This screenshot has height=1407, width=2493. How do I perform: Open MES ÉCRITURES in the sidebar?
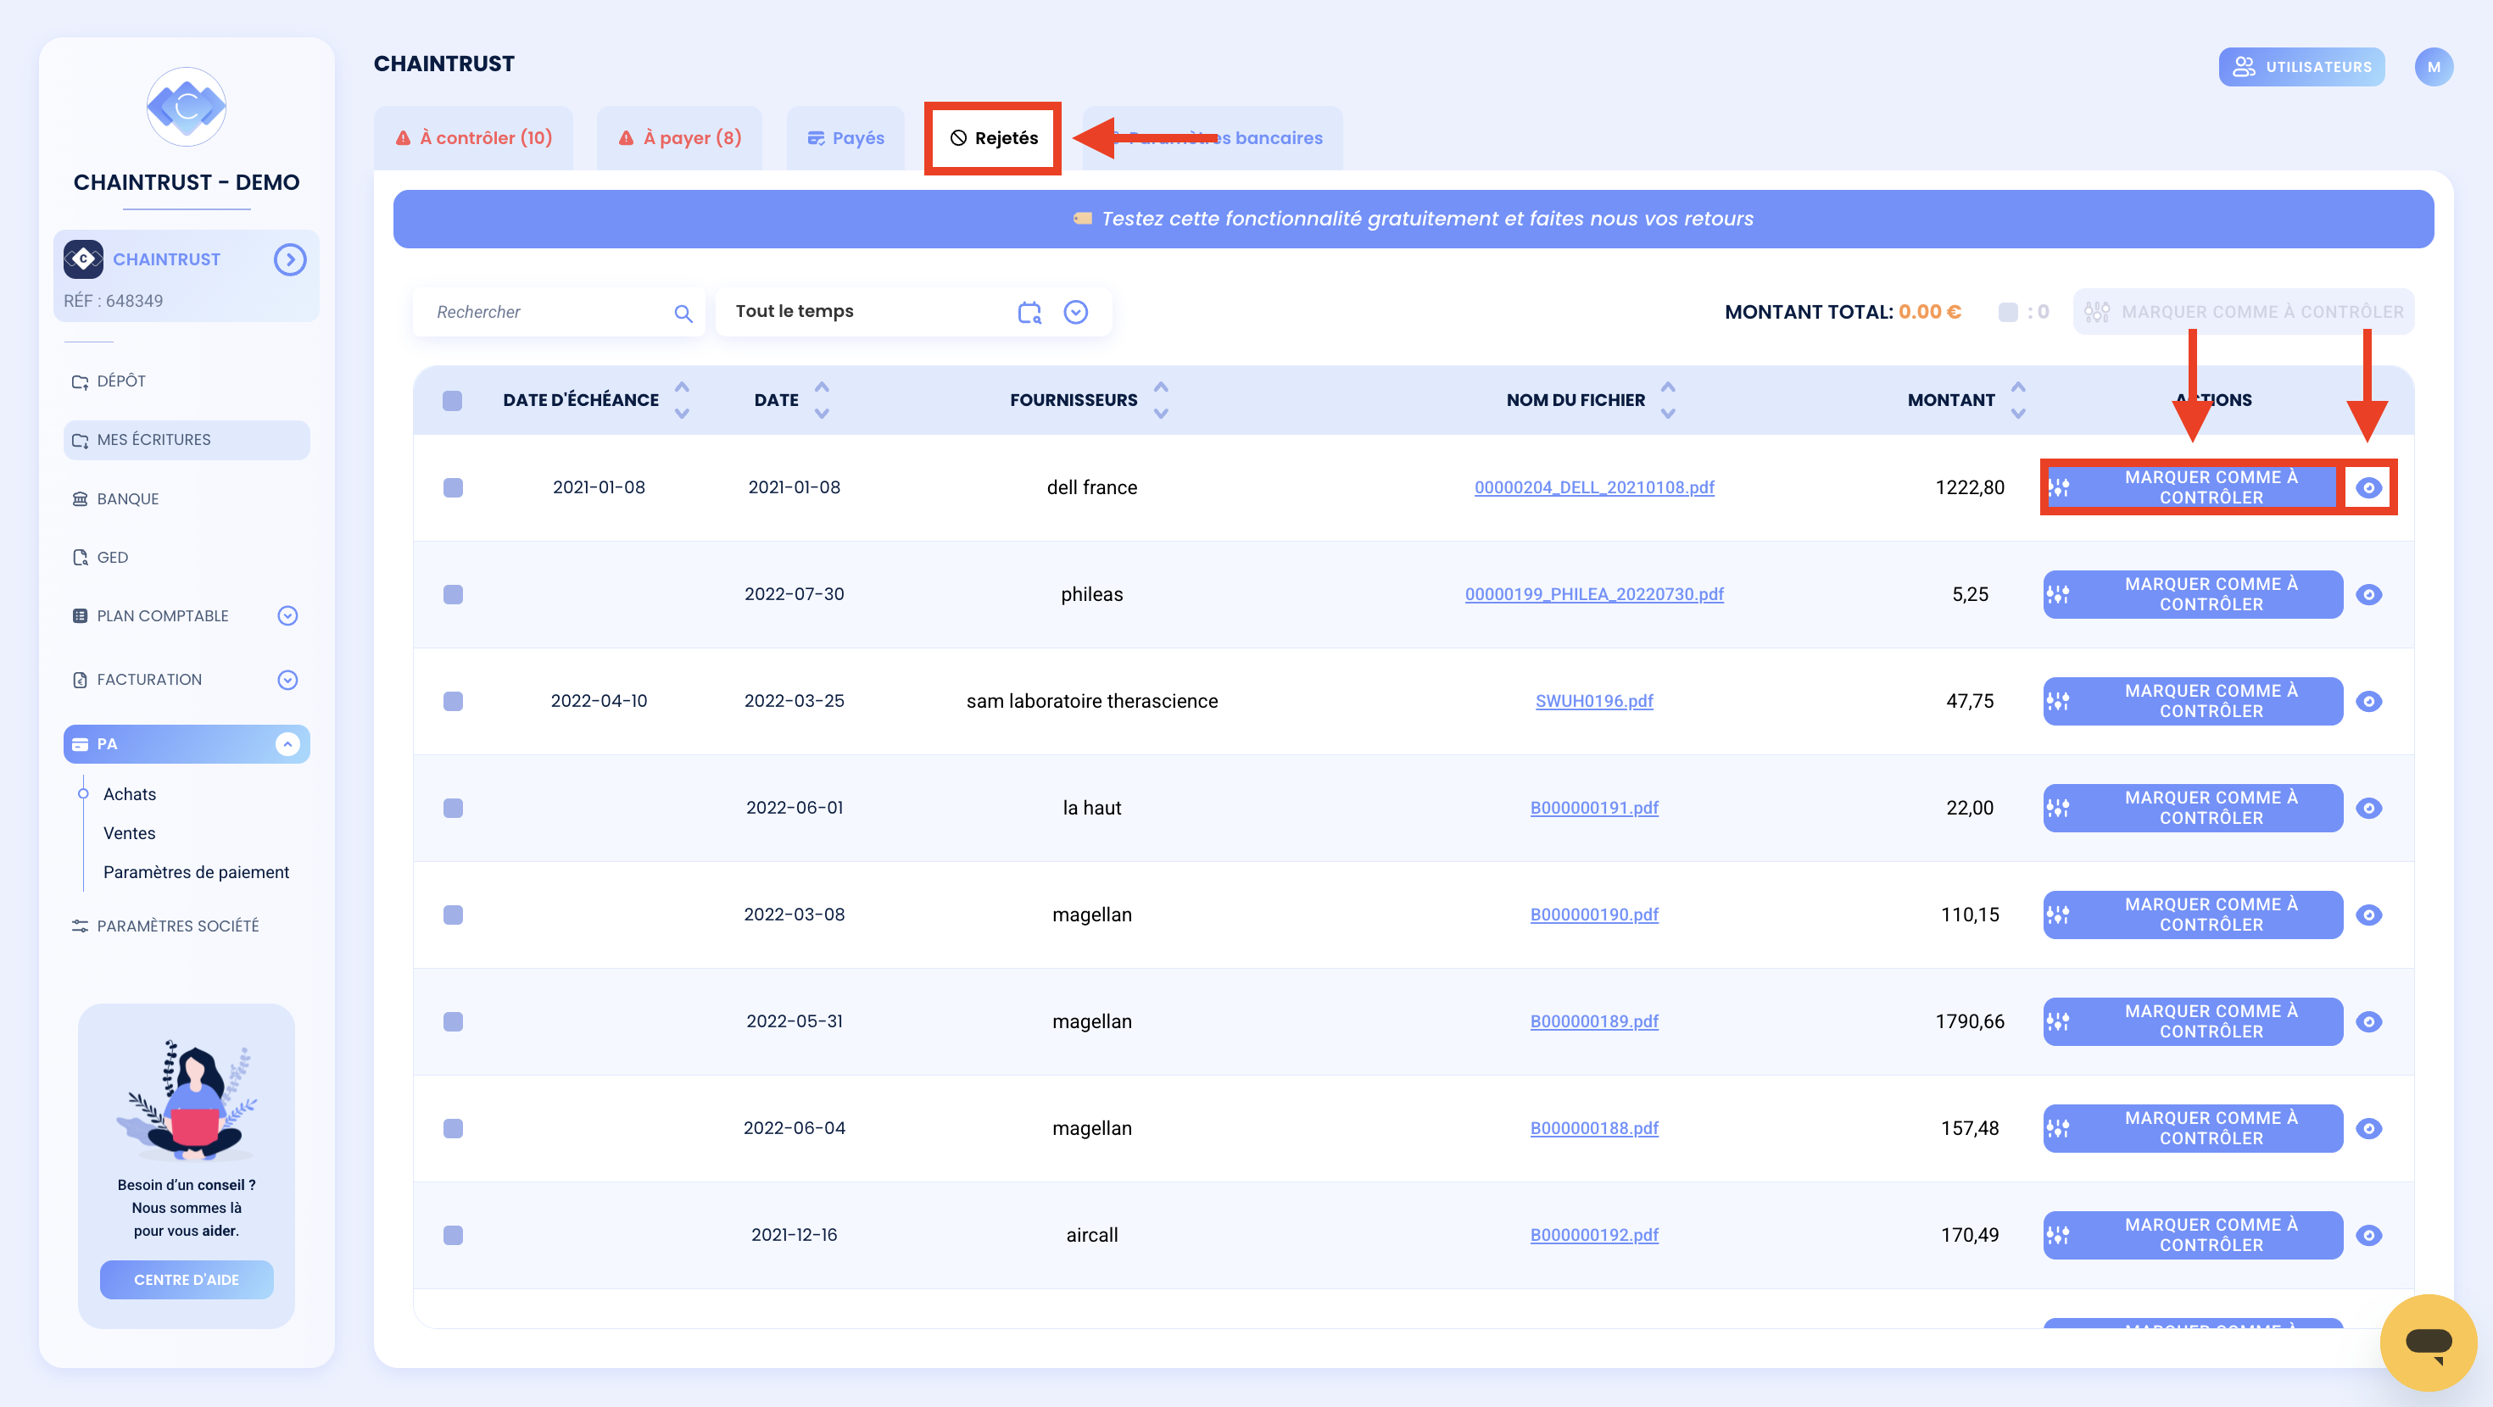[x=187, y=439]
